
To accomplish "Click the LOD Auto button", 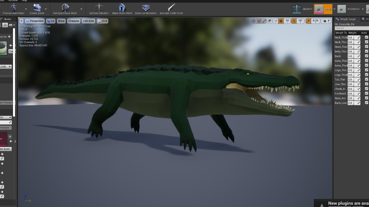I will tap(89, 21).
